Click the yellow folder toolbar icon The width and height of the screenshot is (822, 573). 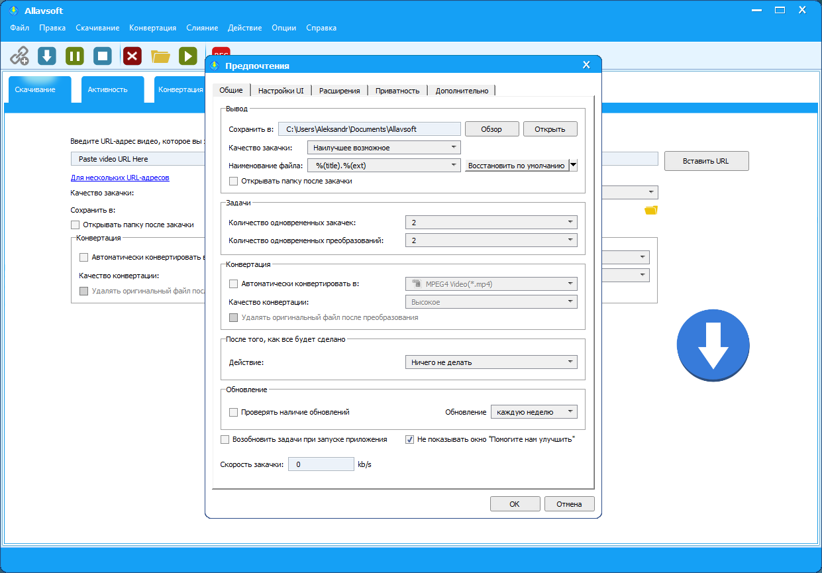tap(160, 56)
